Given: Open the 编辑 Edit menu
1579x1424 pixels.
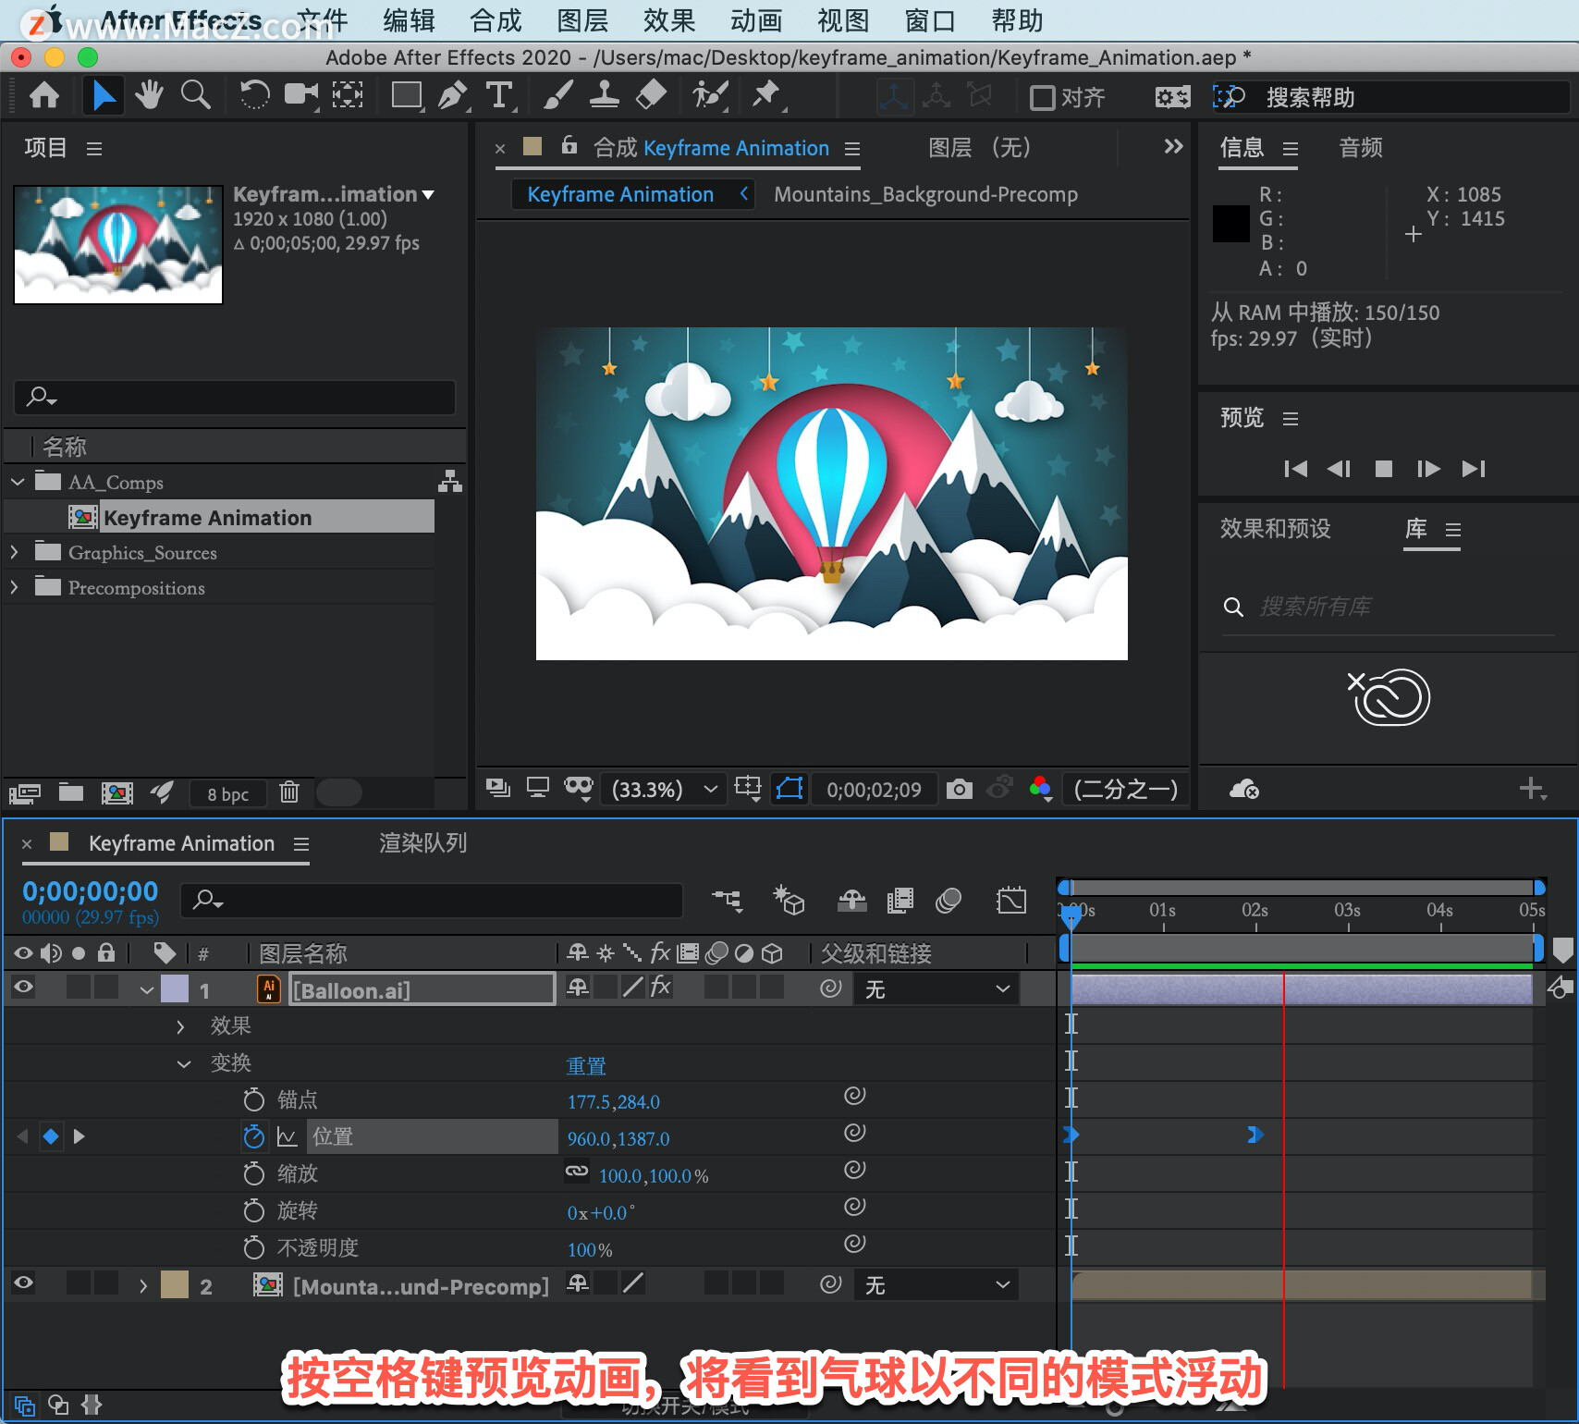Looking at the screenshot, I should [x=409, y=20].
